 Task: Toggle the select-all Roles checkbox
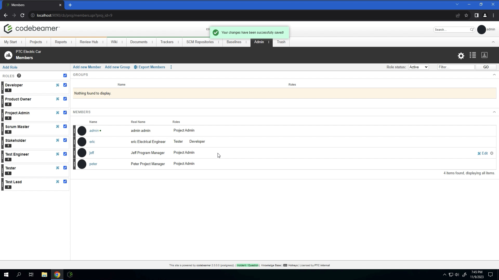(x=65, y=75)
